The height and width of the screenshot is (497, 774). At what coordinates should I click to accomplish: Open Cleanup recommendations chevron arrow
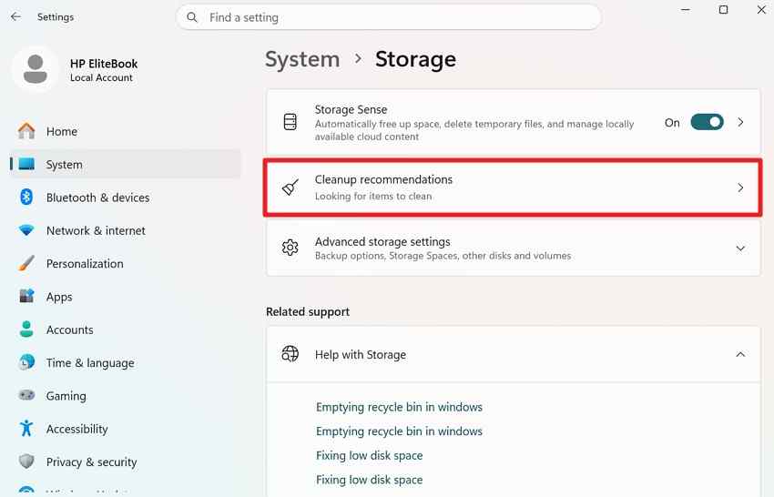coord(740,188)
